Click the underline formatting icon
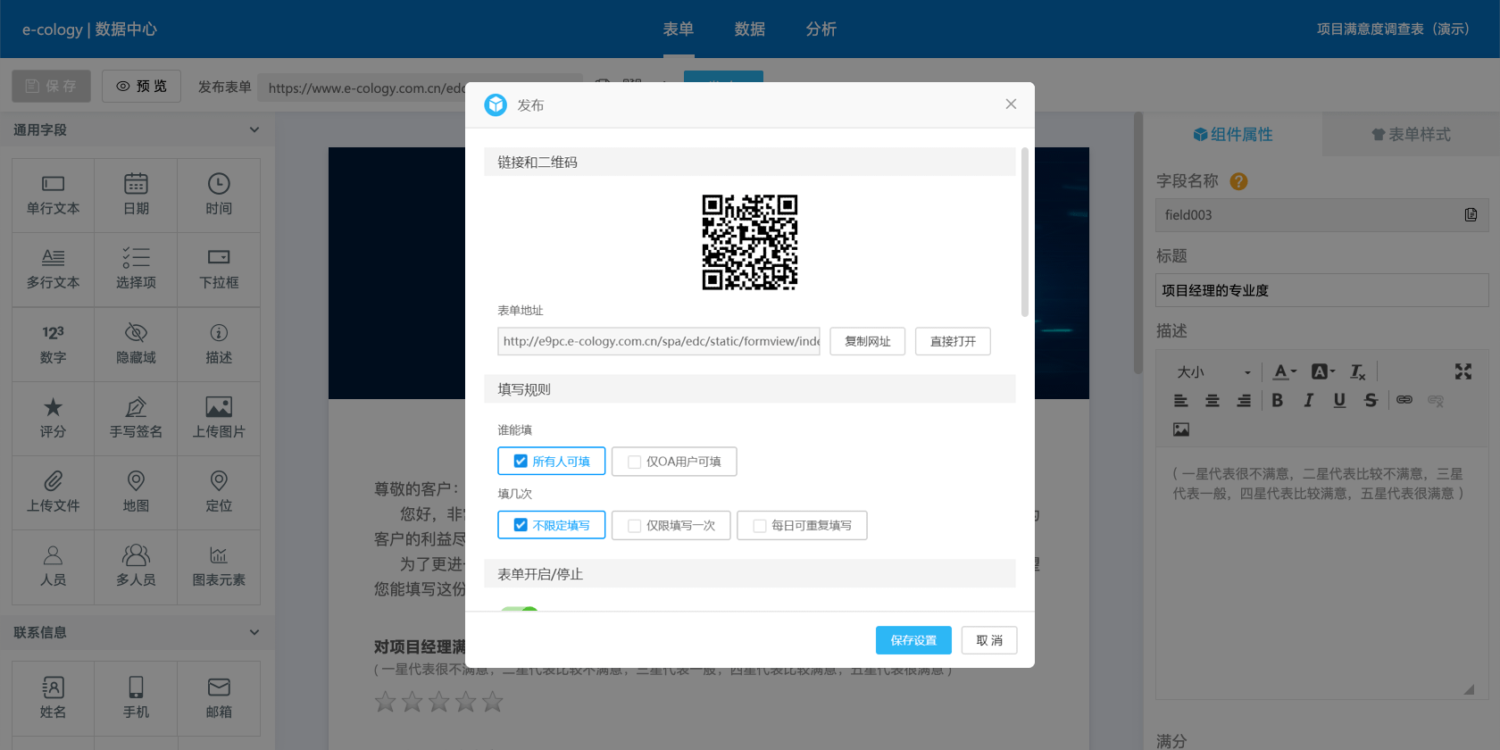 coord(1339,400)
